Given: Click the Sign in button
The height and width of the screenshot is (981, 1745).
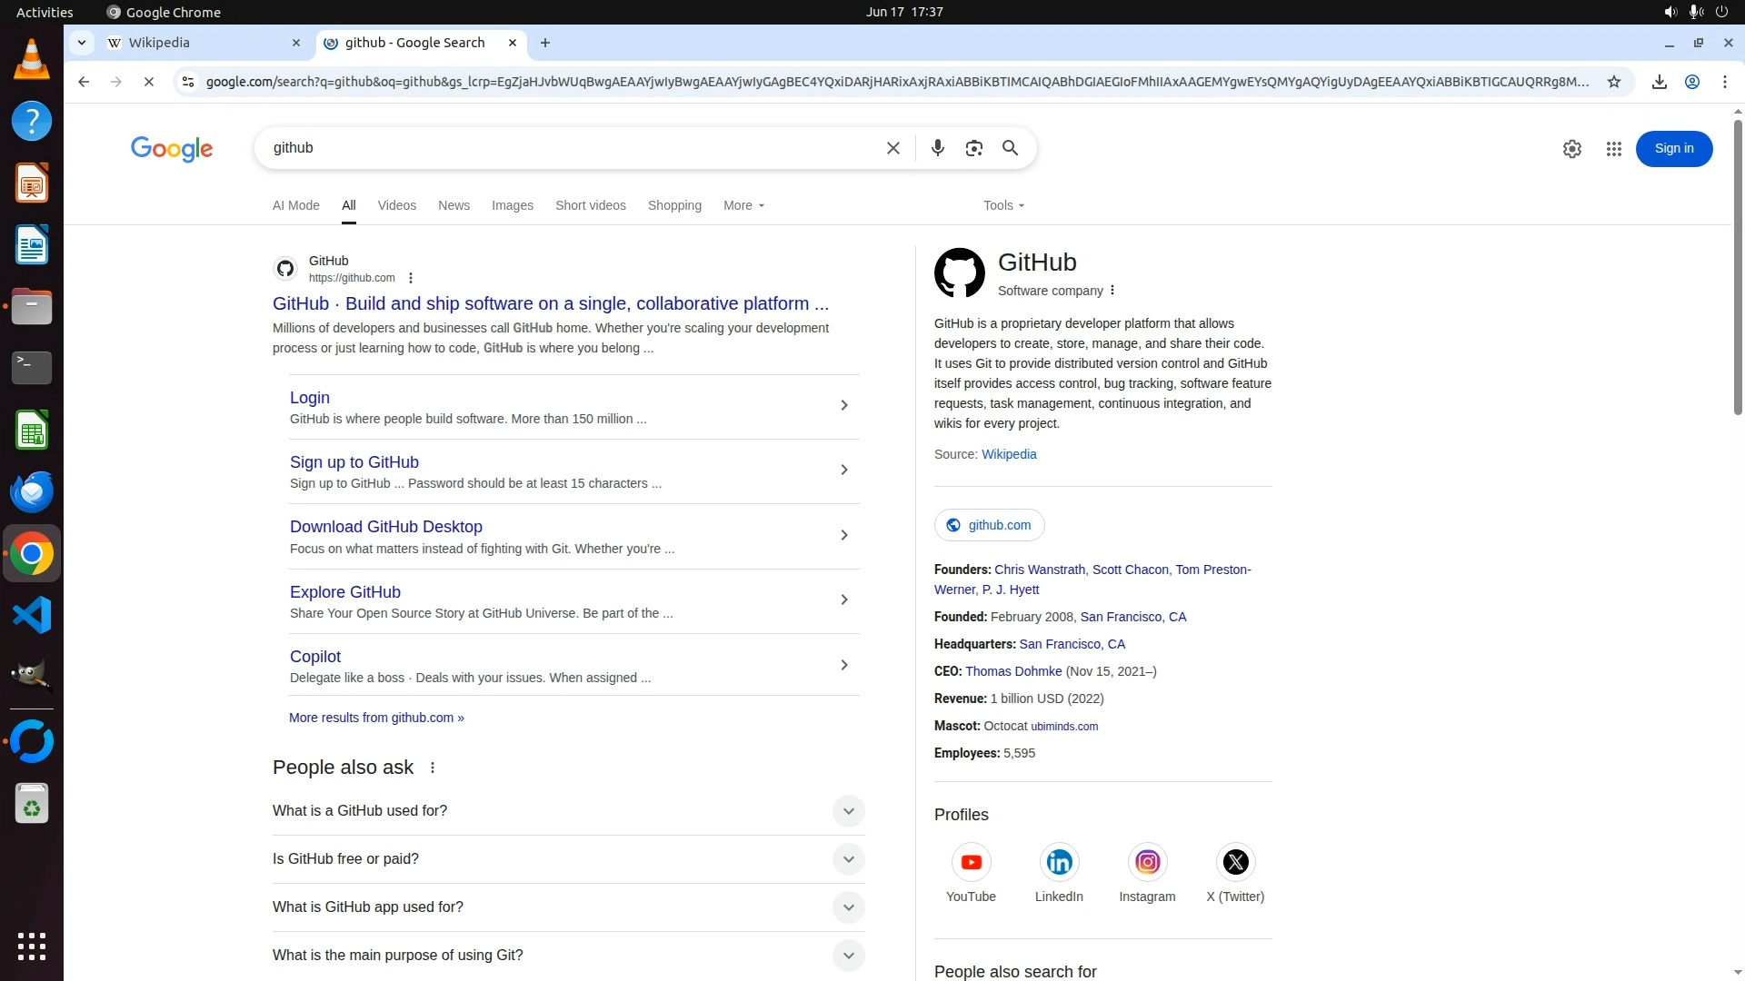Looking at the screenshot, I should pos(1673,149).
